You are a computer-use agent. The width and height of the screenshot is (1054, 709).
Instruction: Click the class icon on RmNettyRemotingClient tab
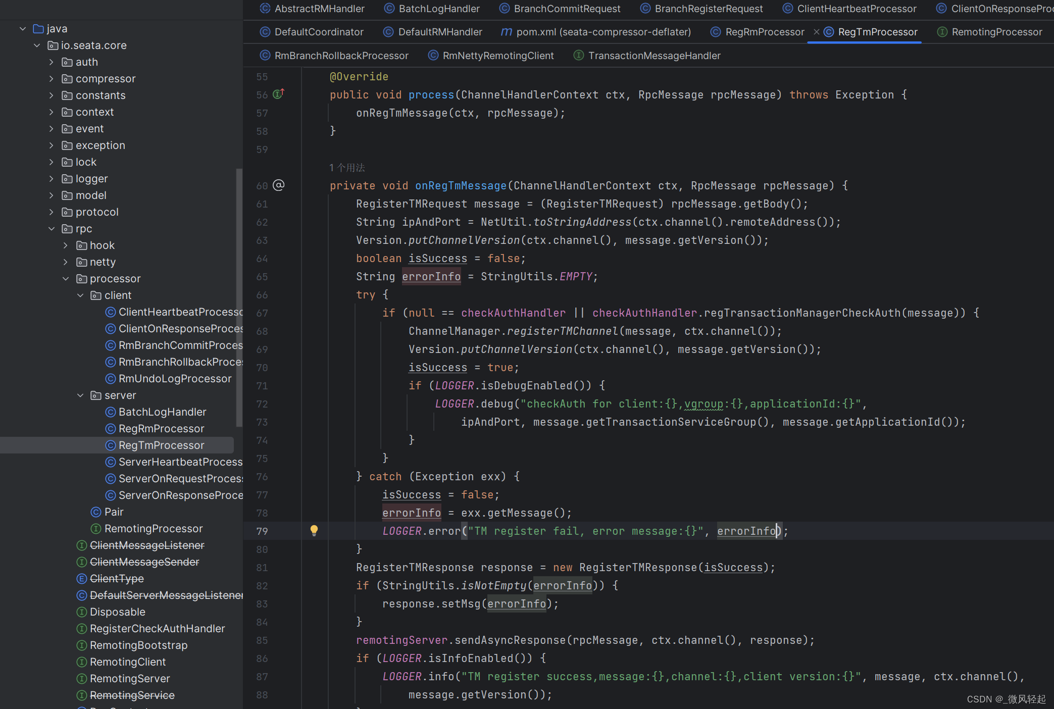(433, 56)
